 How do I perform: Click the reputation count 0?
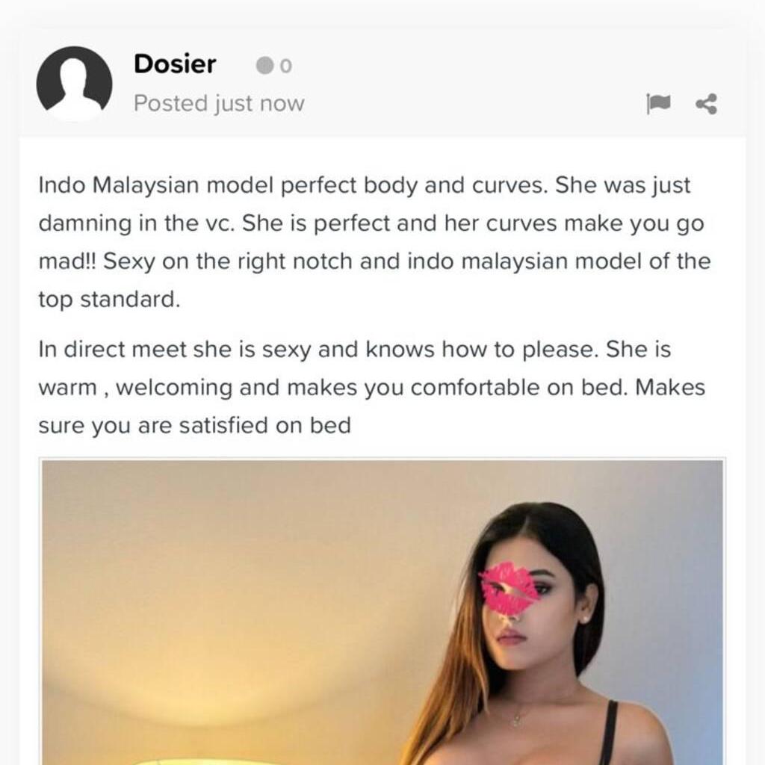[x=286, y=66]
